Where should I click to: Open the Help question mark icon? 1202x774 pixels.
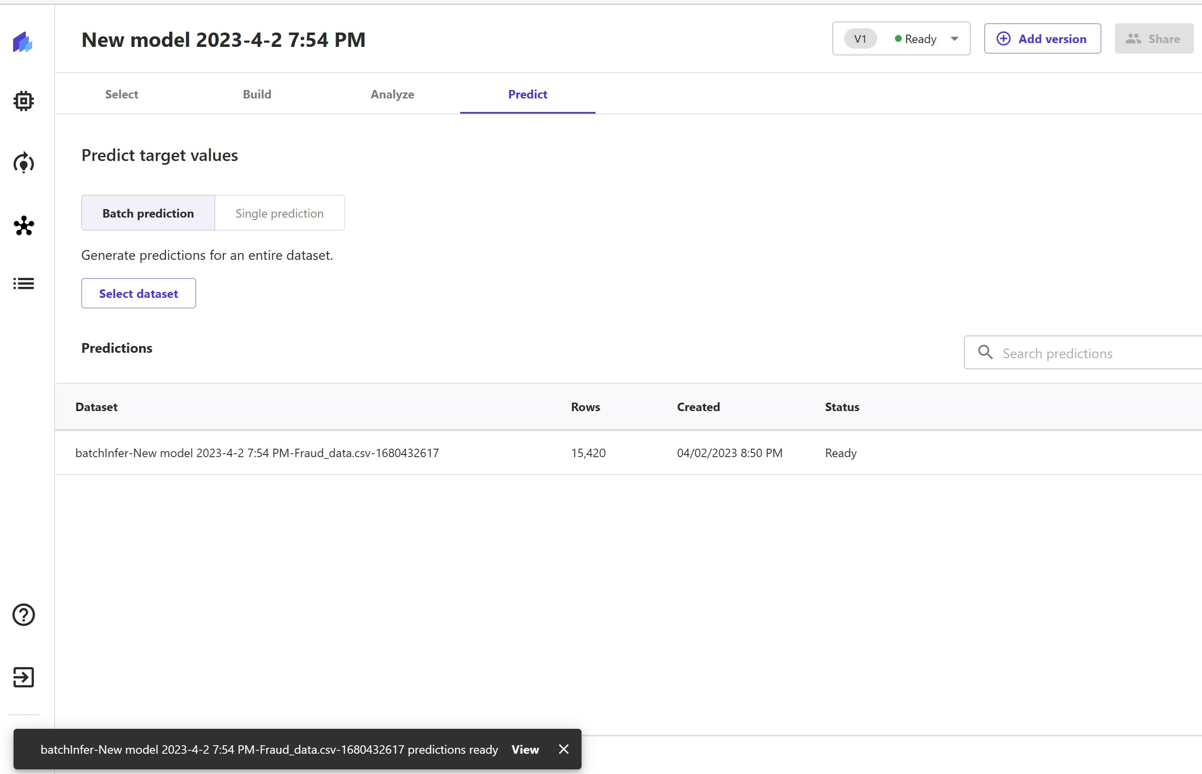[23, 615]
